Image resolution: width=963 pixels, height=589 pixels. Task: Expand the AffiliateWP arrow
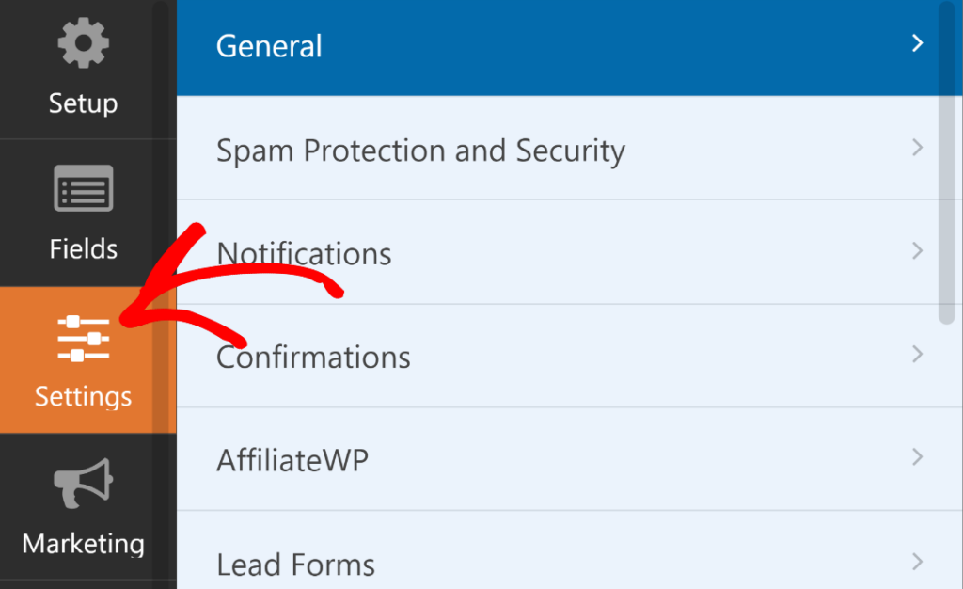coord(919,458)
